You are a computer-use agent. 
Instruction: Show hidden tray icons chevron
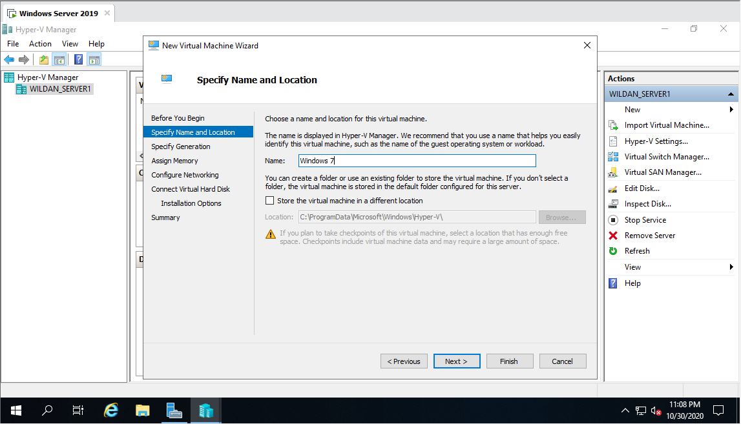[x=625, y=411]
